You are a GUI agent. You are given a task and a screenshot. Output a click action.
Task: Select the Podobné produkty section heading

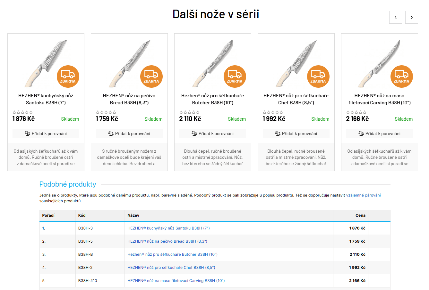click(68, 184)
